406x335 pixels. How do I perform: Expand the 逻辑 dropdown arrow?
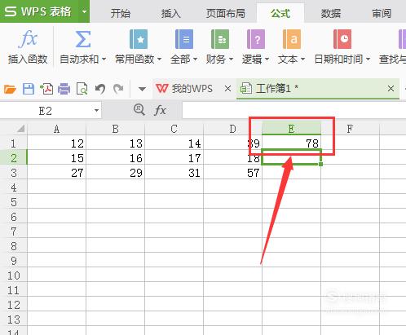click(267, 59)
